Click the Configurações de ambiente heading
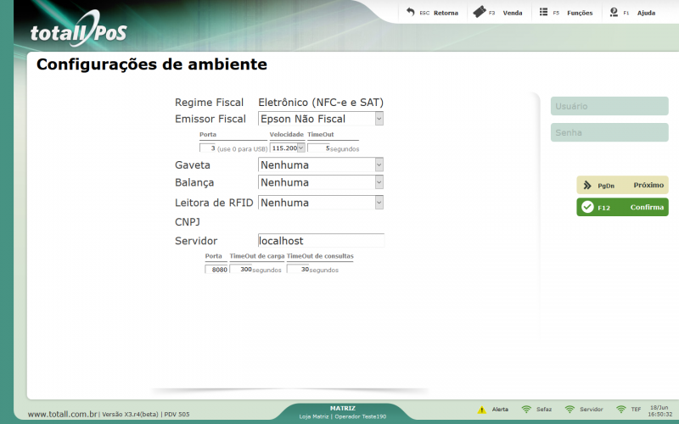 click(152, 64)
